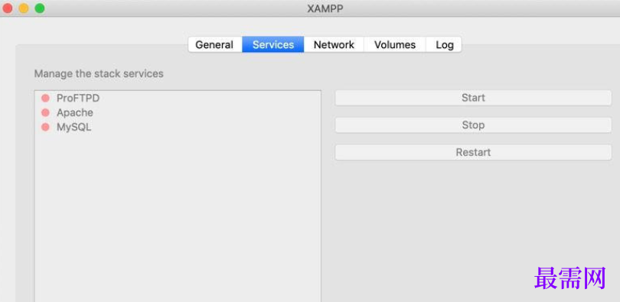Screen dimensions: 620x302
Task: Click the red status dot beside MySQL
Action: [x=45, y=127]
